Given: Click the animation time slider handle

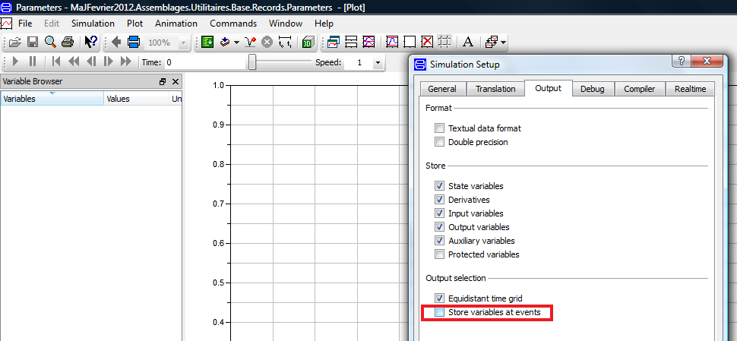Looking at the screenshot, I should pyautogui.click(x=251, y=62).
